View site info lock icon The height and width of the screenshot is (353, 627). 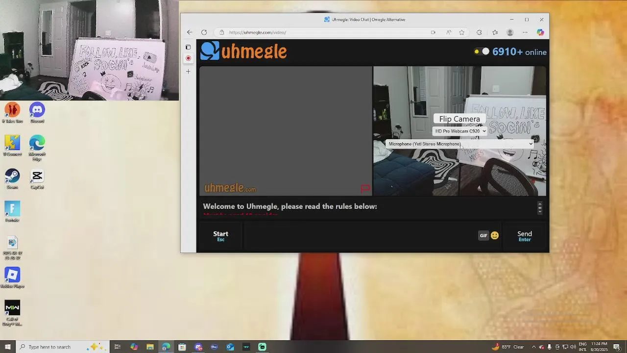tap(222, 32)
